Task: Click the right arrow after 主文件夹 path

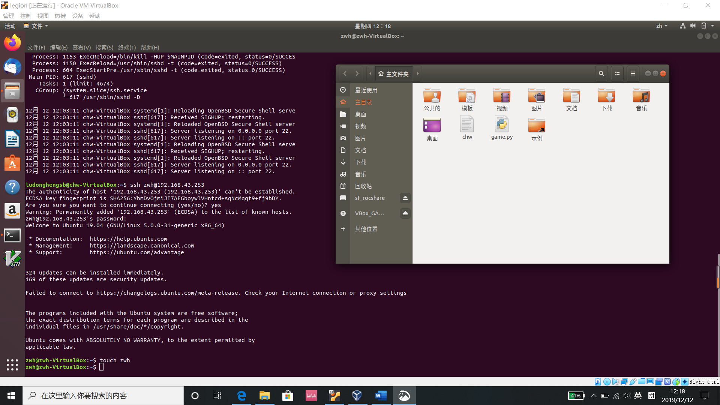Action: (417, 73)
